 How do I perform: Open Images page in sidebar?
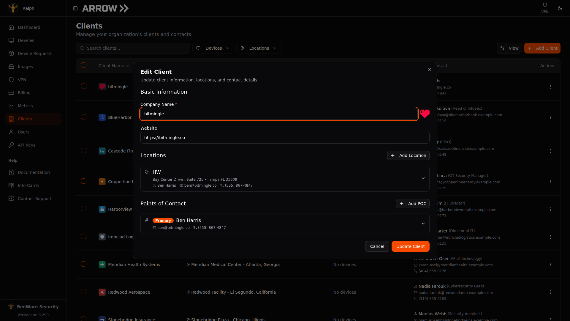point(33,67)
